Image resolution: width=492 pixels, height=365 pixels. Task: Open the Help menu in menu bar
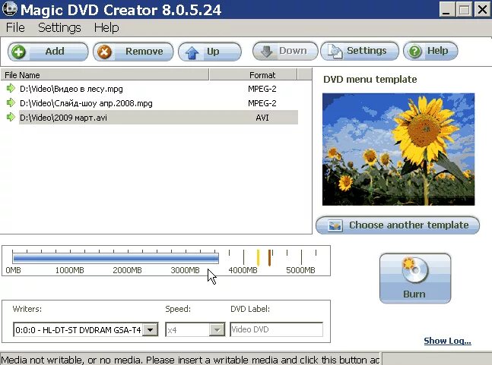pos(106,27)
